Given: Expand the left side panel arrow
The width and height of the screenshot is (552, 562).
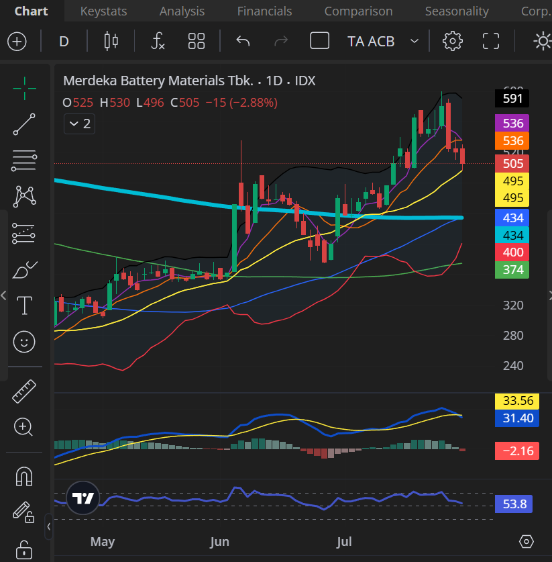Looking at the screenshot, I should (x=3, y=295).
